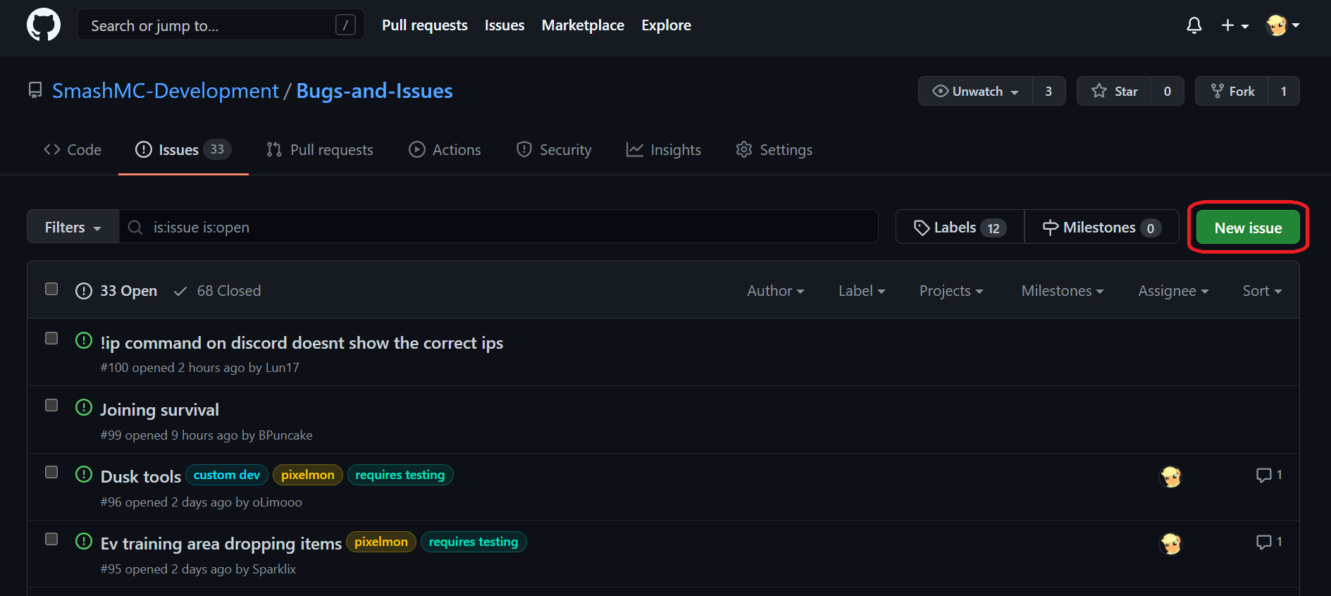
Task: Click the repository icon beside SmashMC-Development
Action: point(35,91)
